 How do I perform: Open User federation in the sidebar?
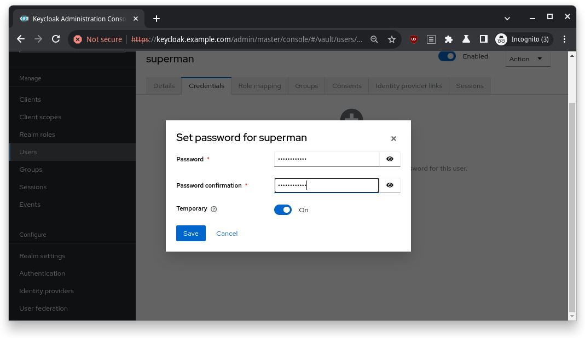click(x=72, y=308)
